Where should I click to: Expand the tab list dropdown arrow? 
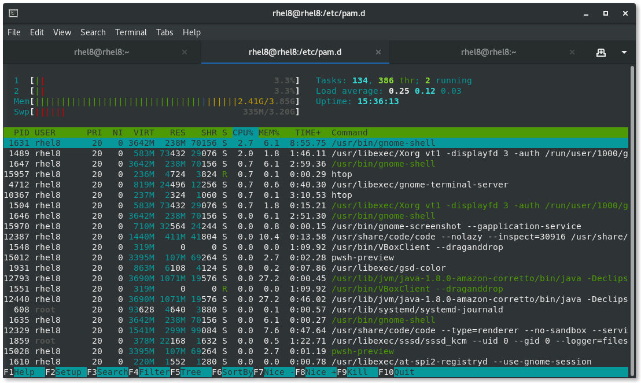click(x=624, y=52)
